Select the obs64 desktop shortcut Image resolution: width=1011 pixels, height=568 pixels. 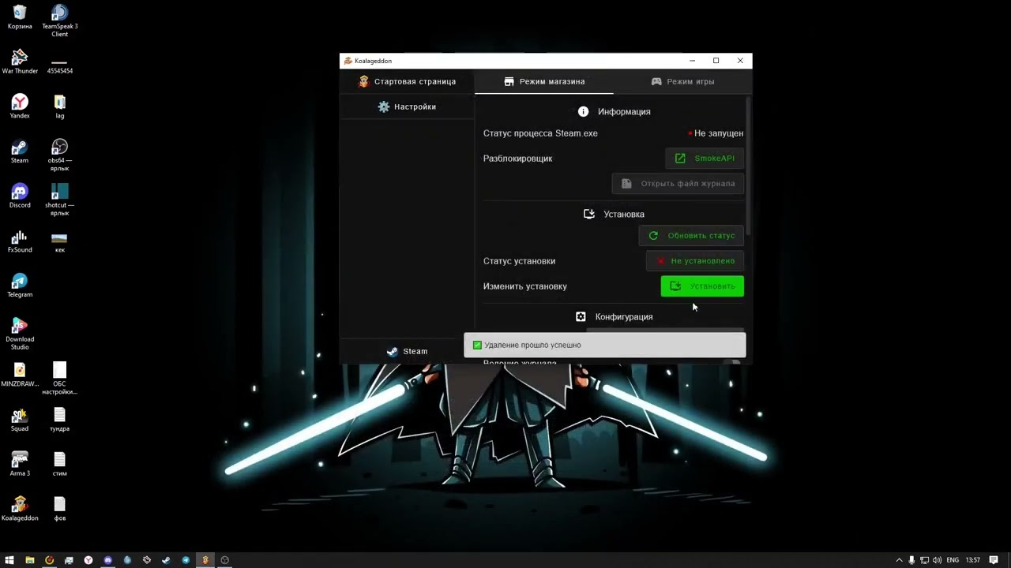[59, 155]
